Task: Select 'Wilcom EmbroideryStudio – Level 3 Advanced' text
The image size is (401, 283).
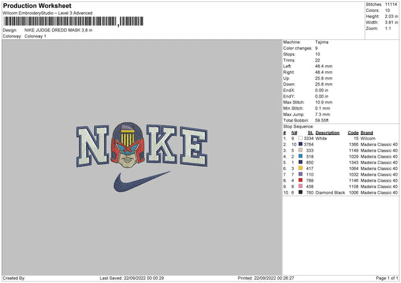Action: [47, 13]
